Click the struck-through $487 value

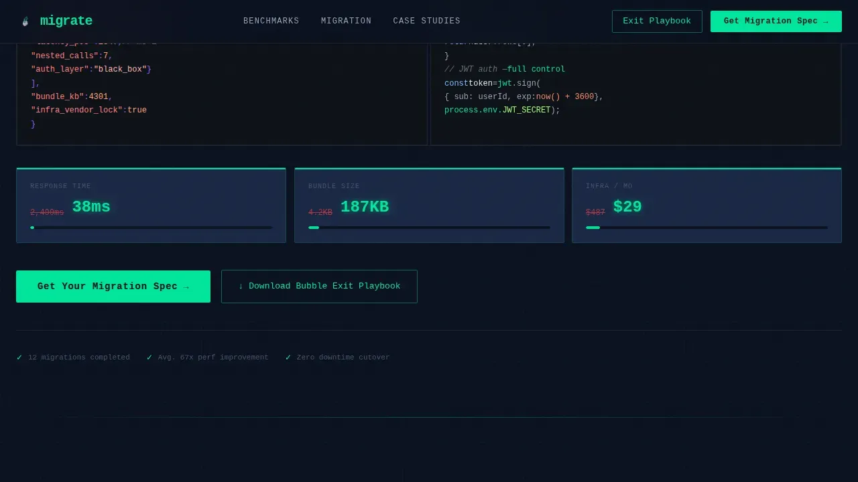tap(595, 213)
